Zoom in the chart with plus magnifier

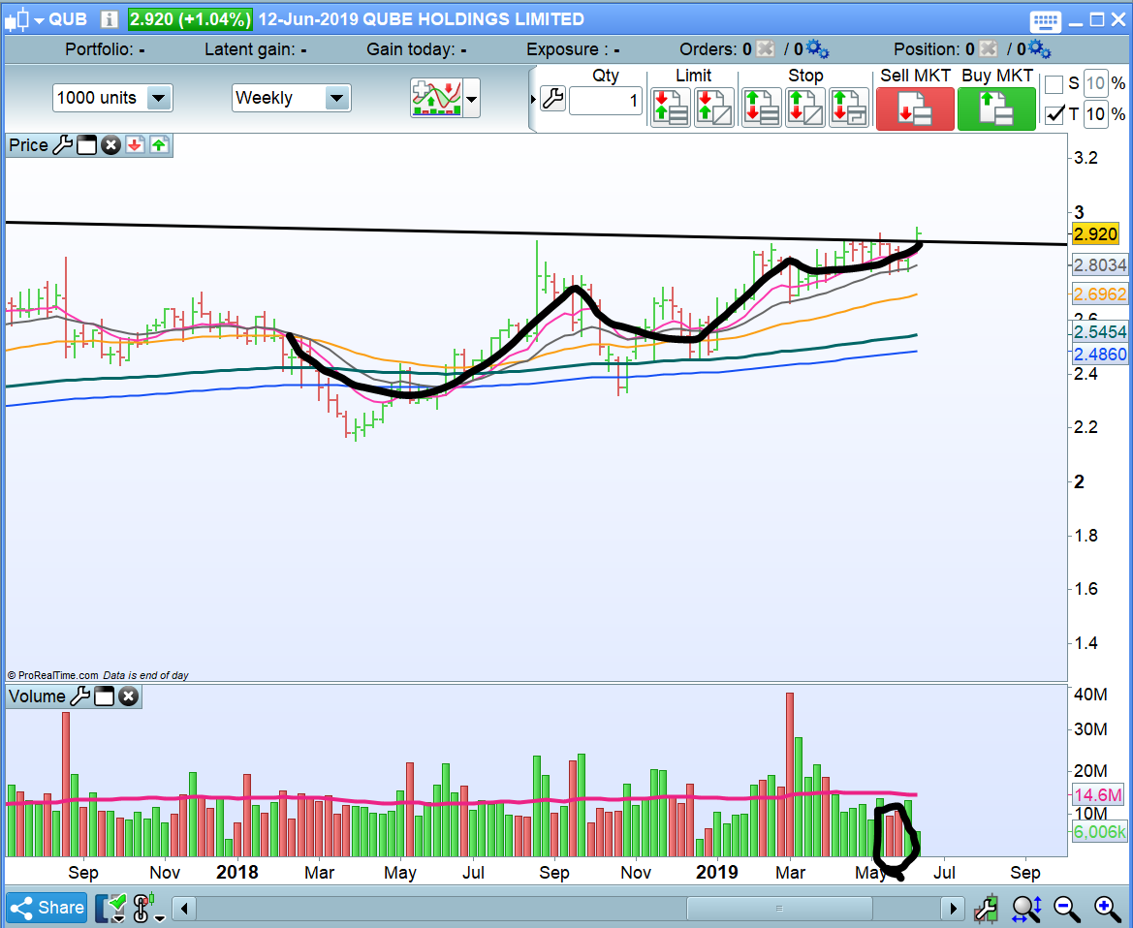[x=1106, y=908]
